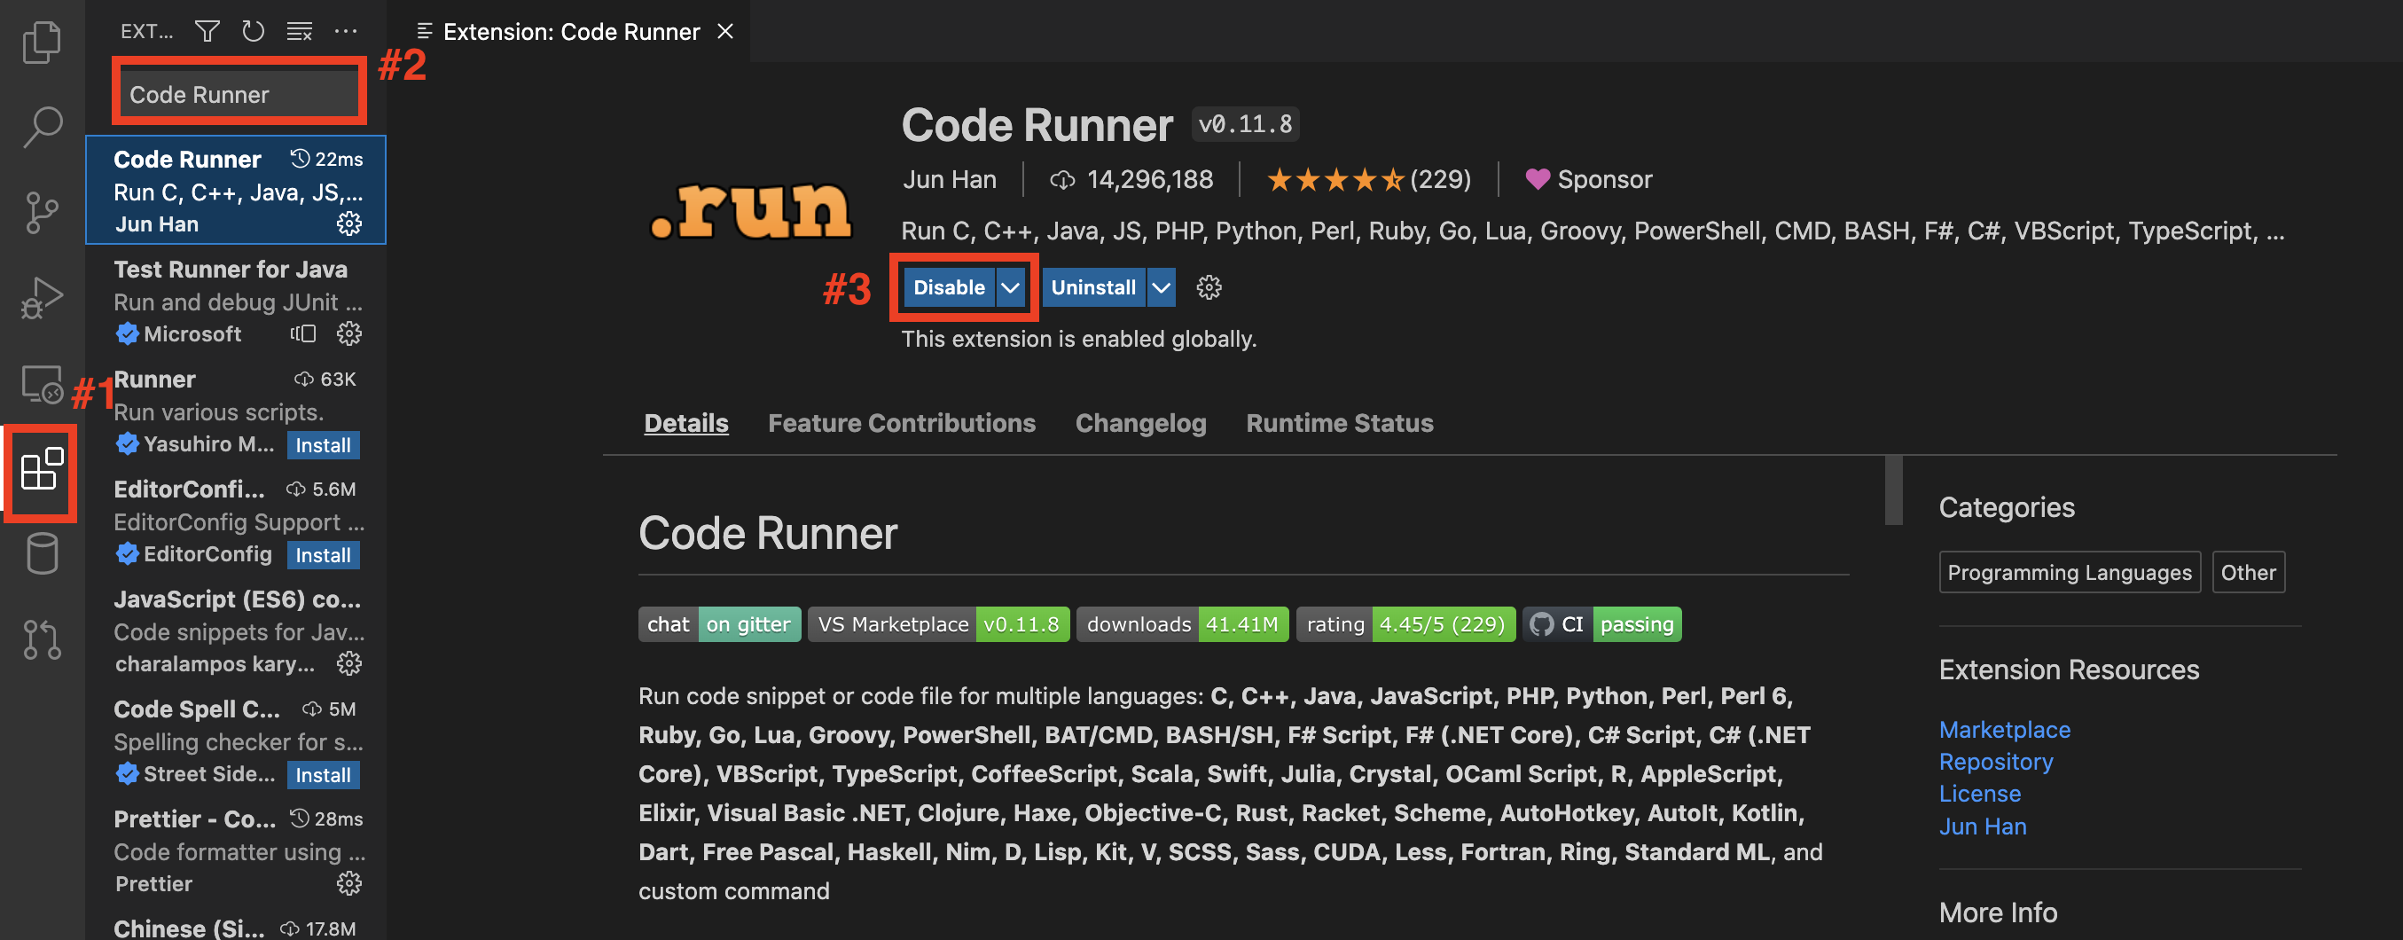Switch to the Details tab
This screenshot has height=940, width=2403.
tap(685, 423)
